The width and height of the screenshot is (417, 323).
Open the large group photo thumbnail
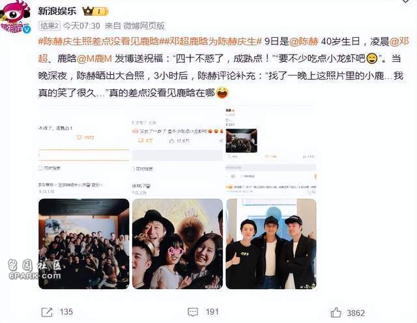84,244
